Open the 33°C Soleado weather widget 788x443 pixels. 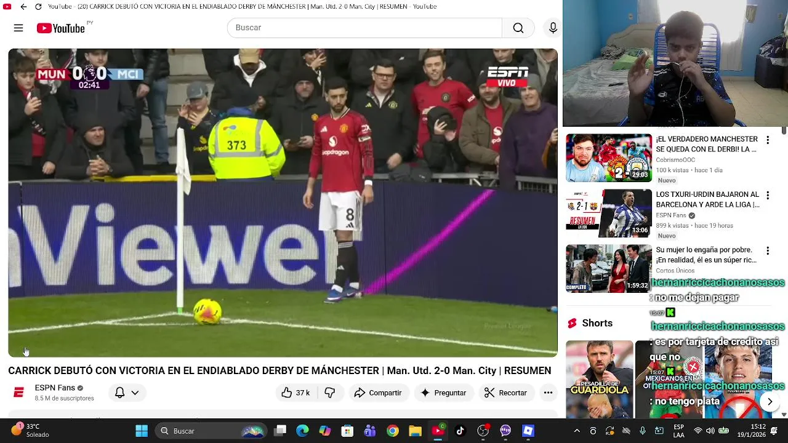coord(31,431)
